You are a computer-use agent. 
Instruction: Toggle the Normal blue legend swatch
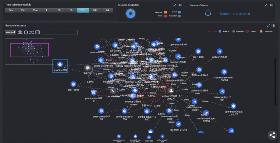point(179,12)
